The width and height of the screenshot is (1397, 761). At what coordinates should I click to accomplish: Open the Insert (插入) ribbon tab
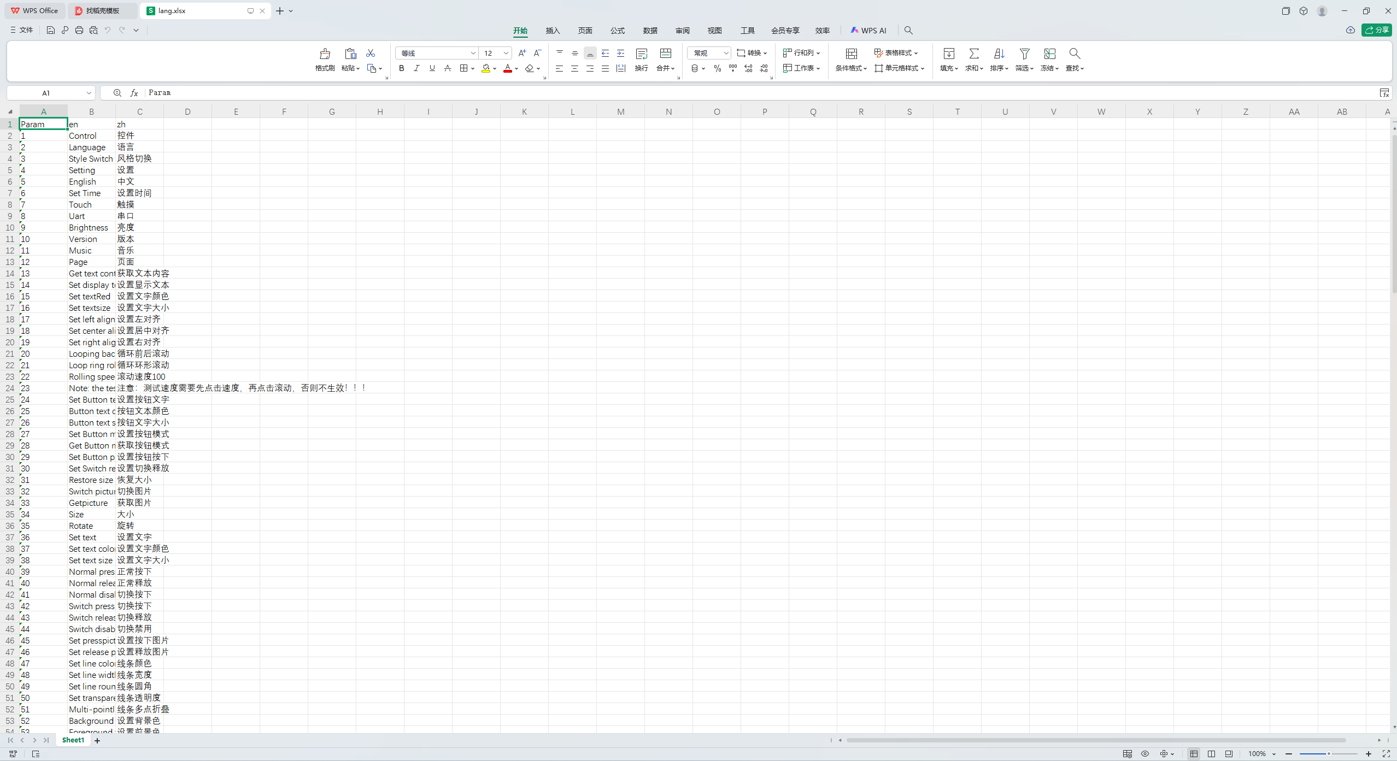(x=553, y=31)
